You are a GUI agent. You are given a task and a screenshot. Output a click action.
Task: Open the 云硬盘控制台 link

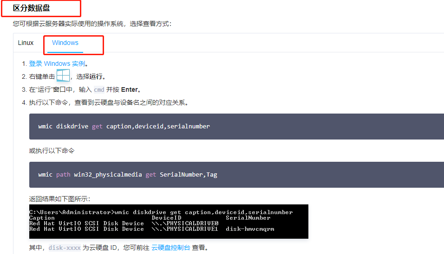170,248
